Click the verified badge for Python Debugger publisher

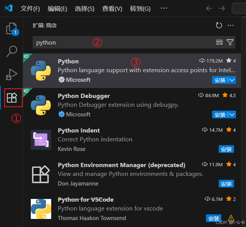(61, 114)
